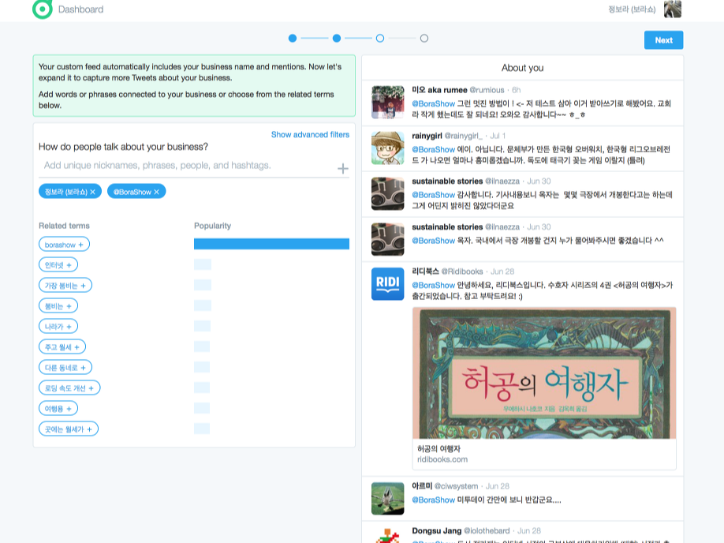This screenshot has width=724, height=543.
Task: Open rainygirl avatar image
Action: tap(388, 148)
